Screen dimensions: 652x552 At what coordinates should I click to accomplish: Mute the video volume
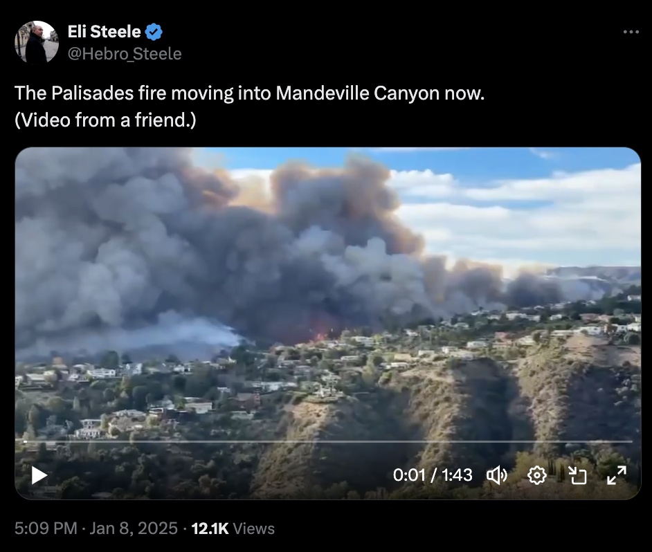click(x=497, y=475)
